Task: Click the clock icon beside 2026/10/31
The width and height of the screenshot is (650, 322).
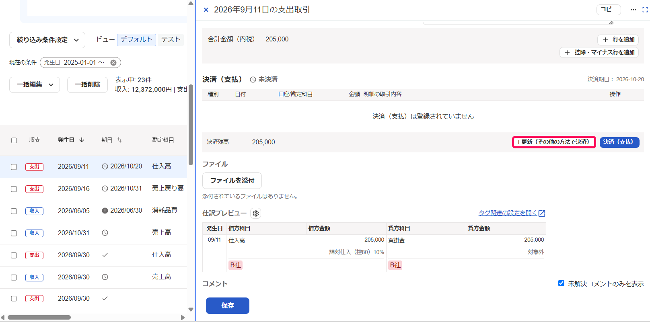Action: click(x=105, y=189)
